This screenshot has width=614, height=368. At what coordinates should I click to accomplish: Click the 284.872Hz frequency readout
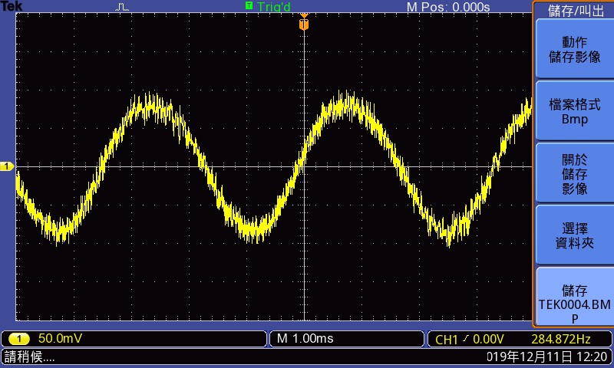pos(562,339)
